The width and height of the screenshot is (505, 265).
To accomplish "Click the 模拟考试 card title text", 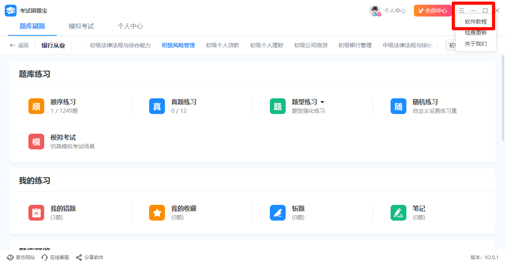I will 63,138.
